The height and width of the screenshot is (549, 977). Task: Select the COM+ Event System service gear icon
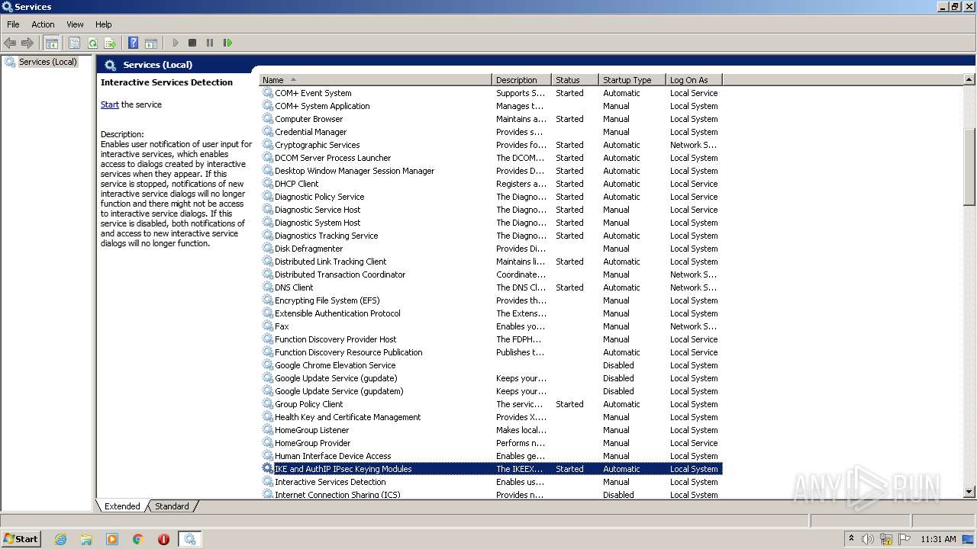pyautogui.click(x=268, y=93)
